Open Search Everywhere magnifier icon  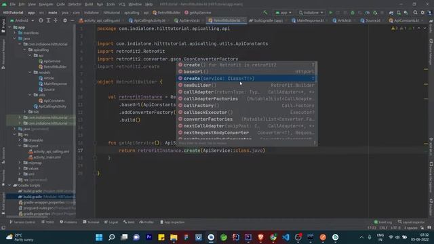pos(415,13)
